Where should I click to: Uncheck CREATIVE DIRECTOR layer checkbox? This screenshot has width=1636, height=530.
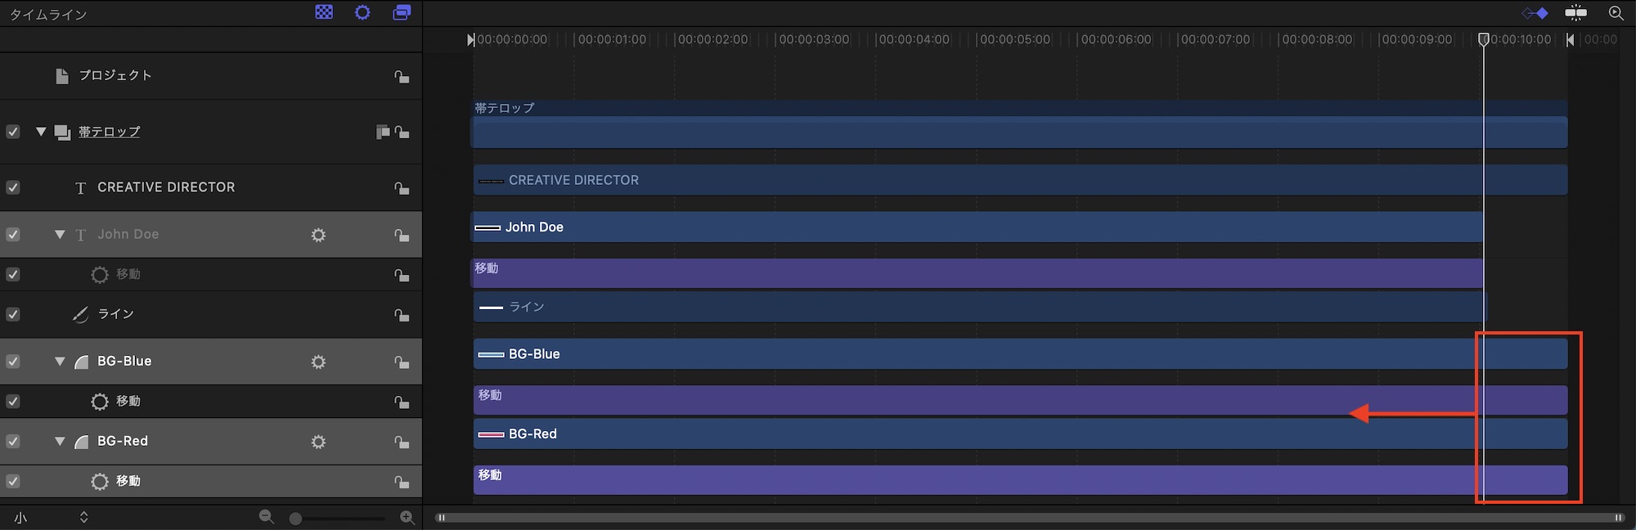click(13, 187)
